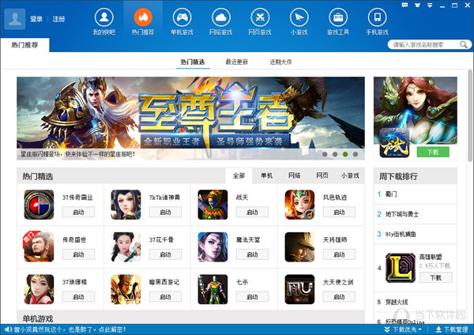Viewport: 474px width, 335px height.
Task: Click the 英雄联盟 League icon
Action: (401, 268)
